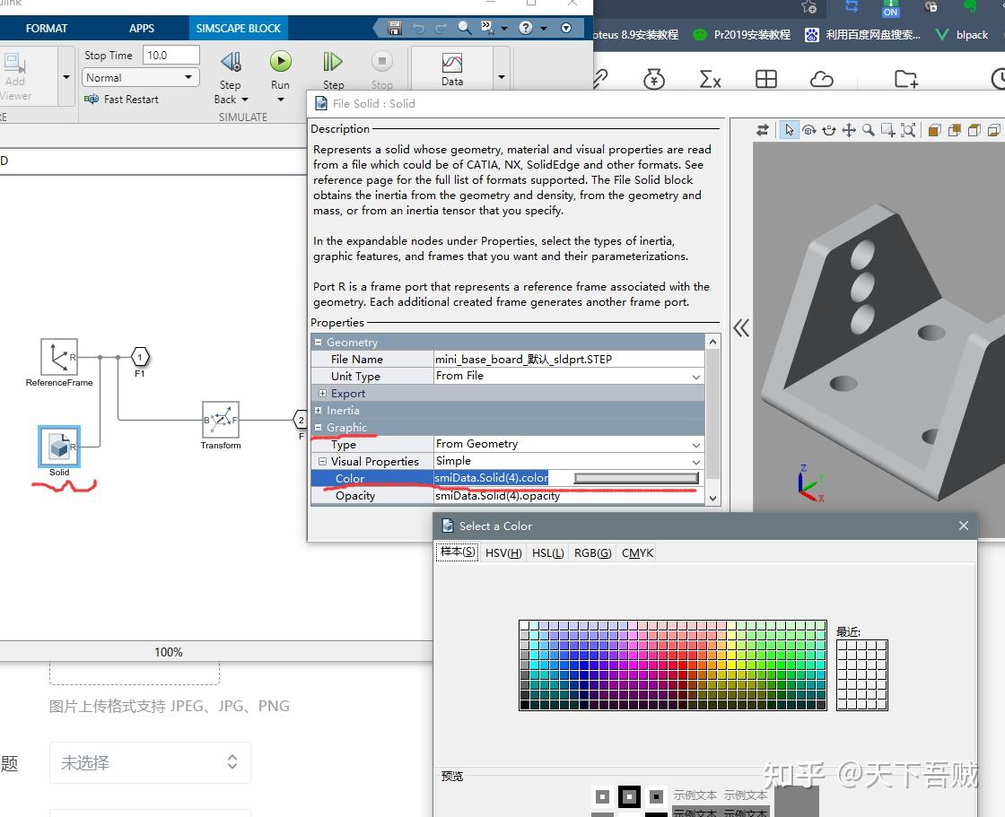Image resolution: width=1005 pixels, height=817 pixels.
Task: Open the Add Viewer dropdown arrow
Action: 66,77
